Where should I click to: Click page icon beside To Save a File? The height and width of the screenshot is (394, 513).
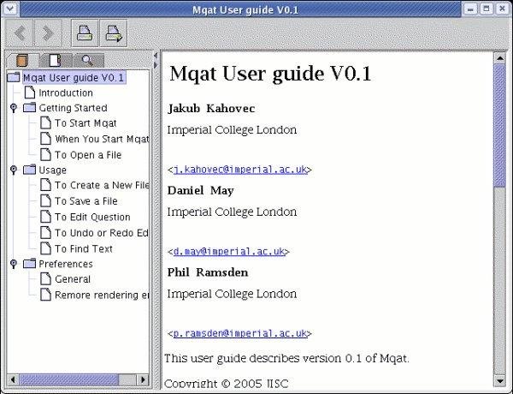pos(45,200)
